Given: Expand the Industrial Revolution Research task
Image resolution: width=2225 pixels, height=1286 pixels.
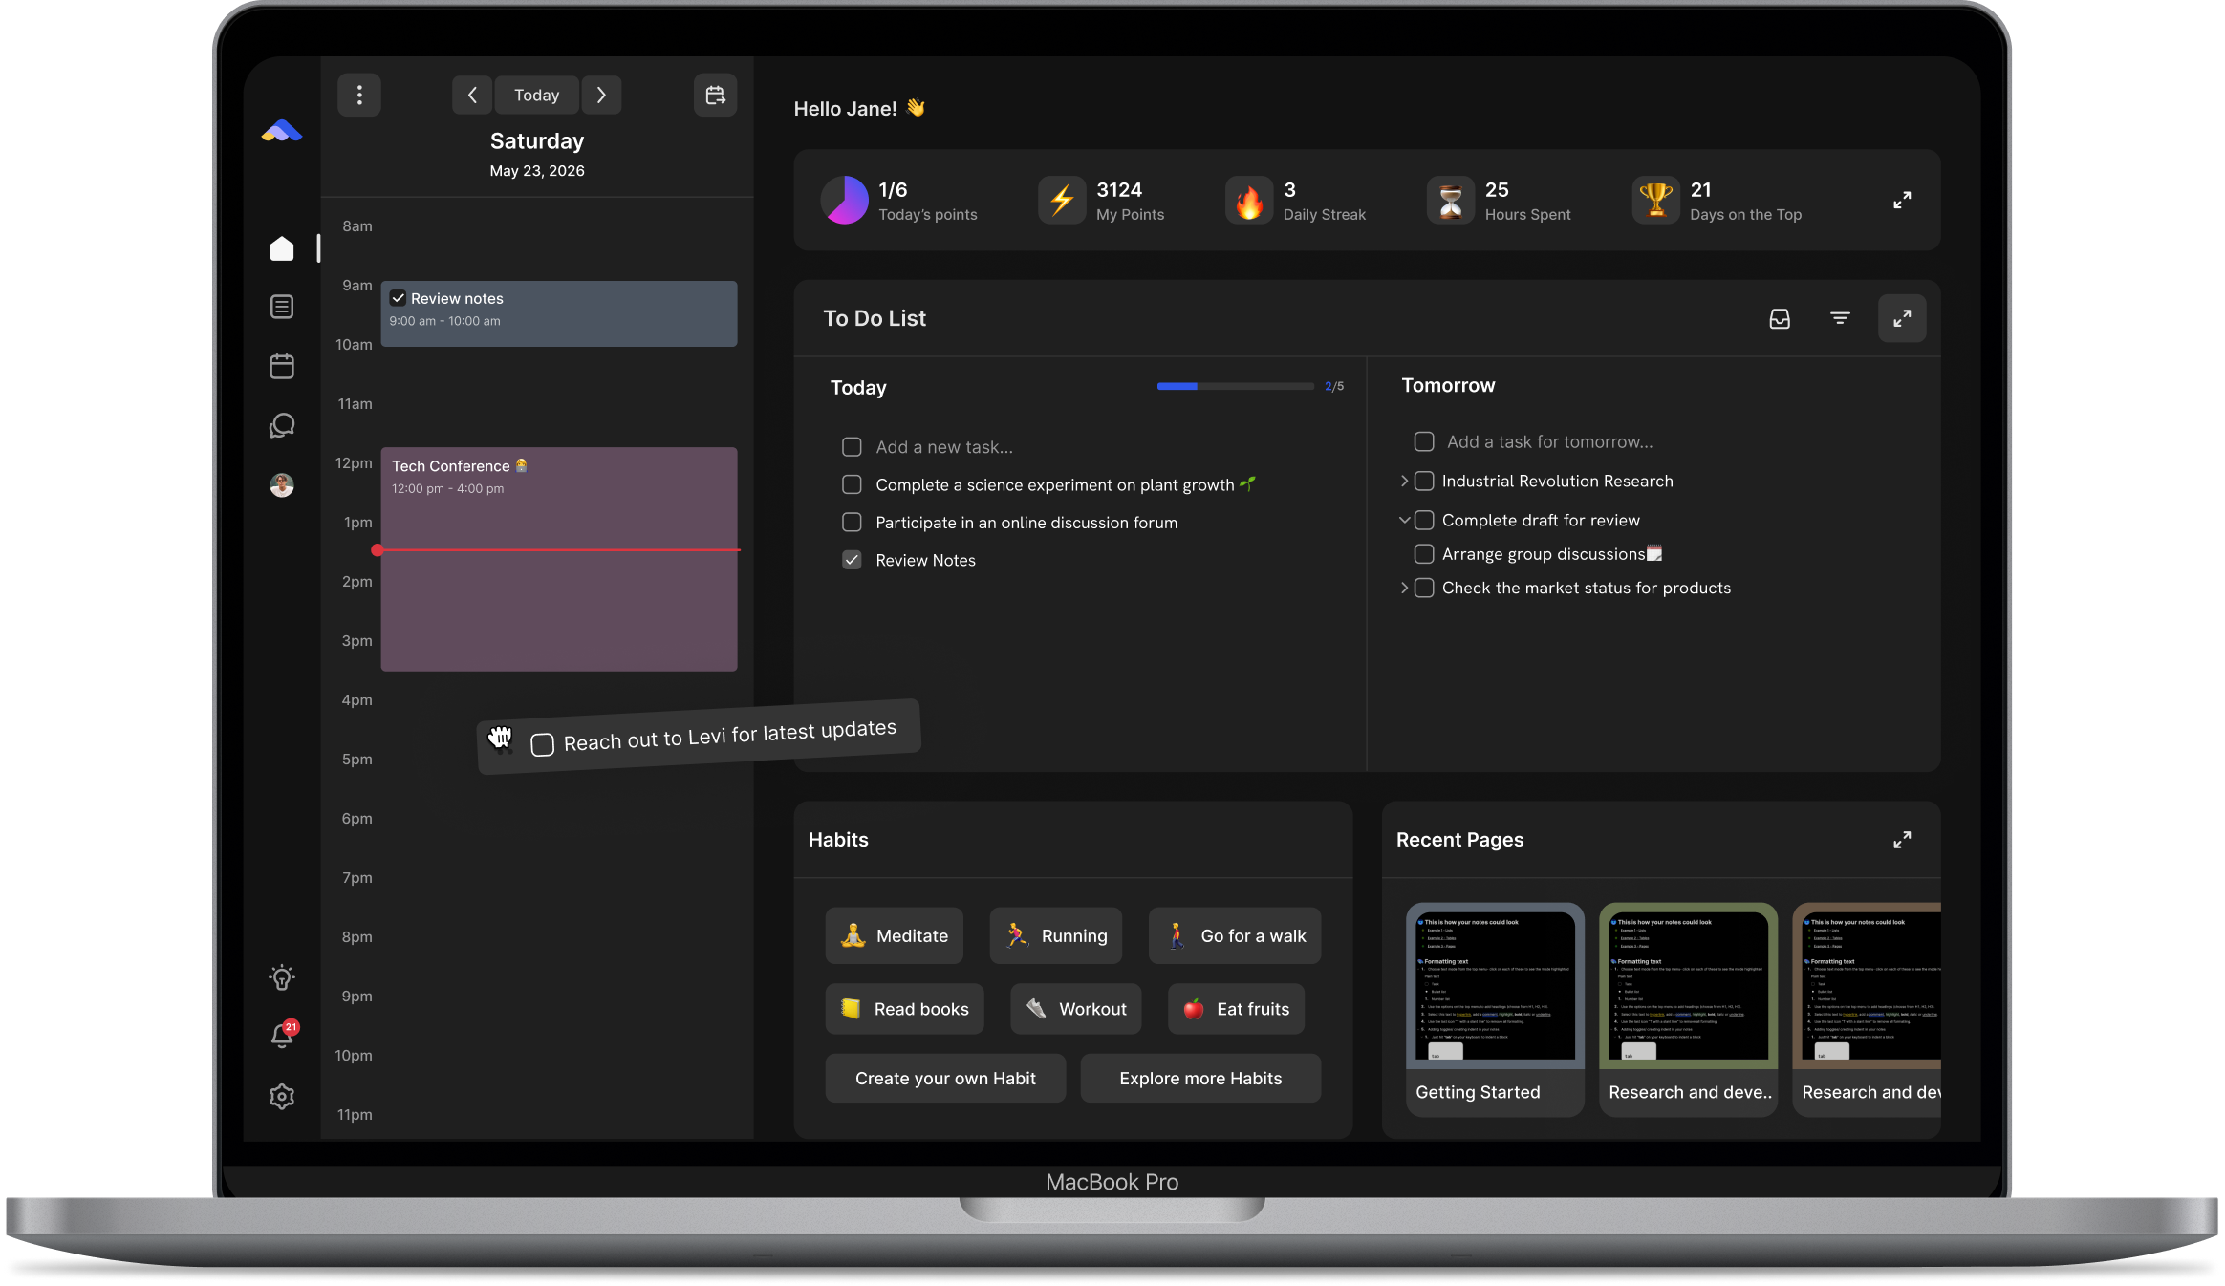Looking at the screenshot, I should click(1404, 481).
